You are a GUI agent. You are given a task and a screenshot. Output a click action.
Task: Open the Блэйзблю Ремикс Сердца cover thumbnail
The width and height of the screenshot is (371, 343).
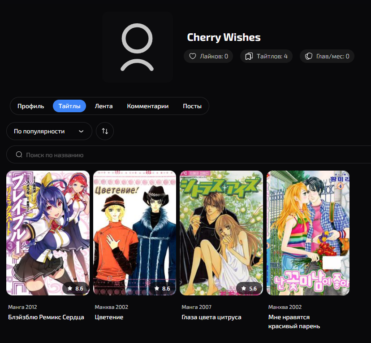click(48, 233)
